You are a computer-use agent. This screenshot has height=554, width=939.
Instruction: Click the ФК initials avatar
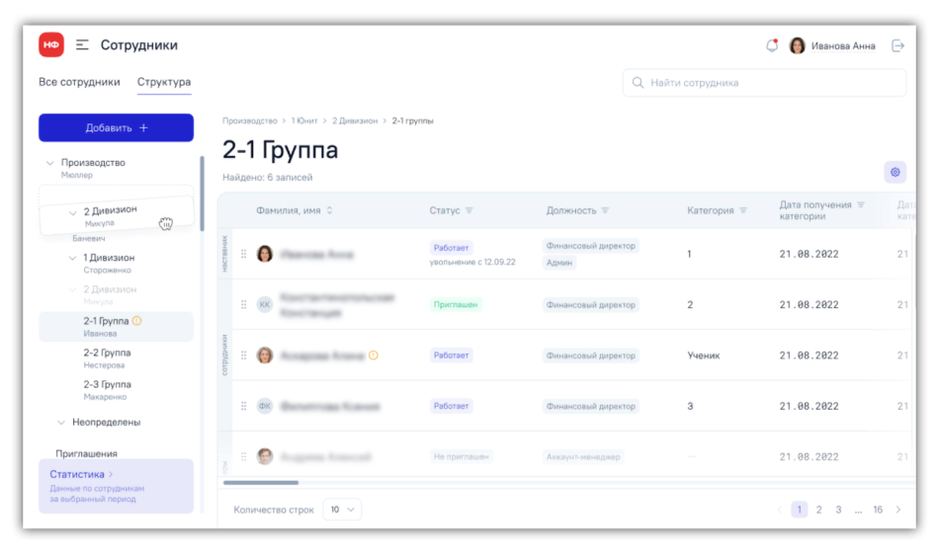pyautogui.click(x=265, y=406)
